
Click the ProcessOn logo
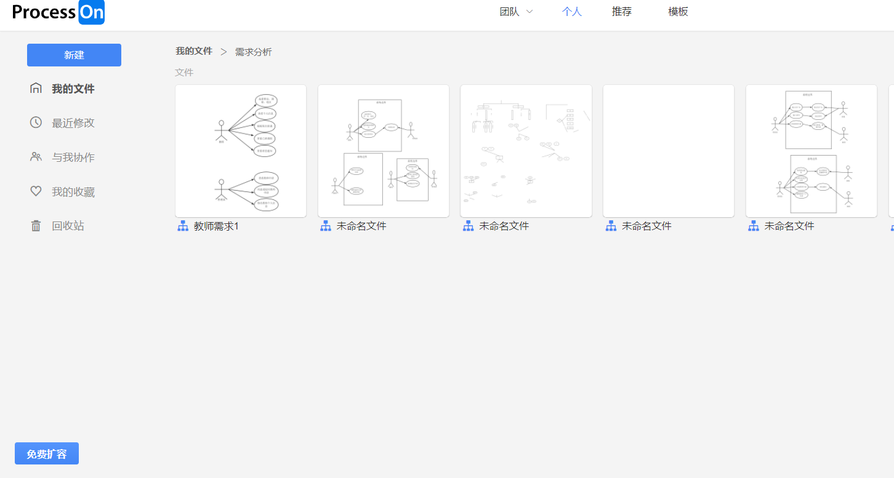click(58, 12)
